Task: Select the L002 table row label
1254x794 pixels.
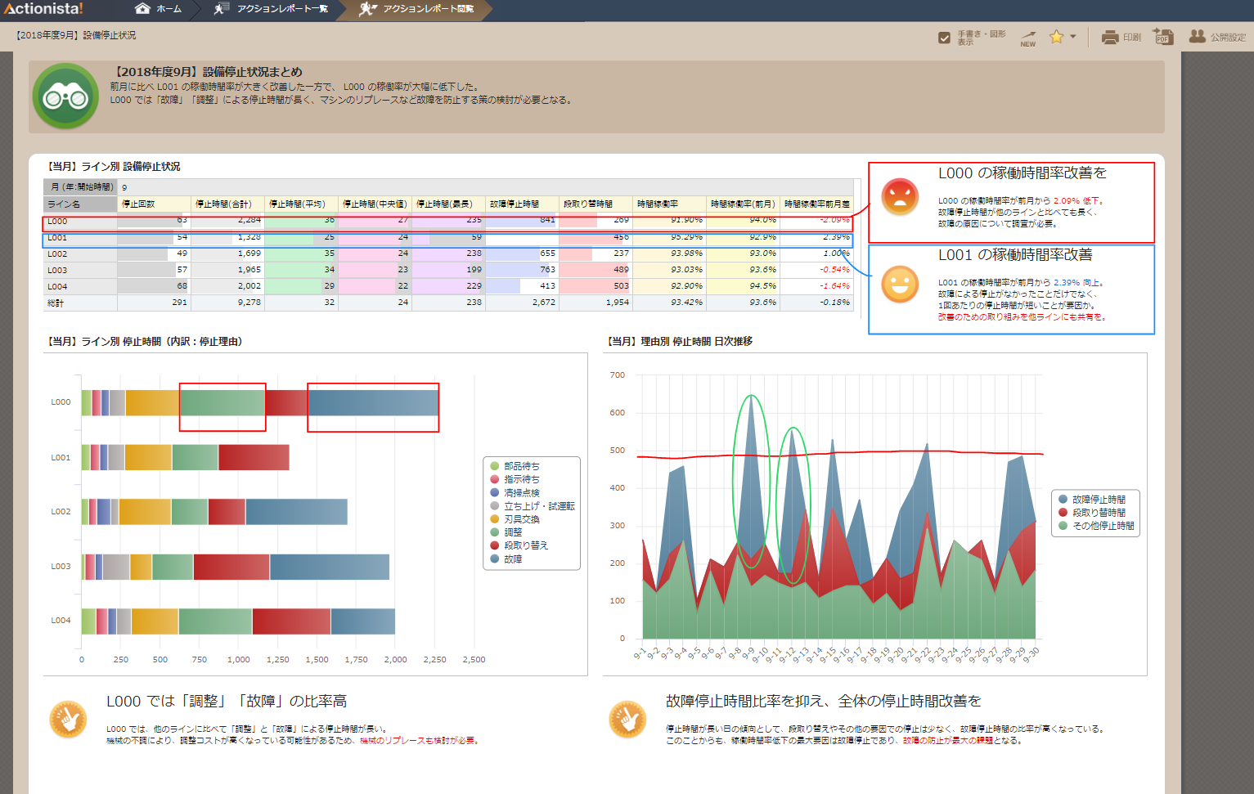Action: pos(80,253)
